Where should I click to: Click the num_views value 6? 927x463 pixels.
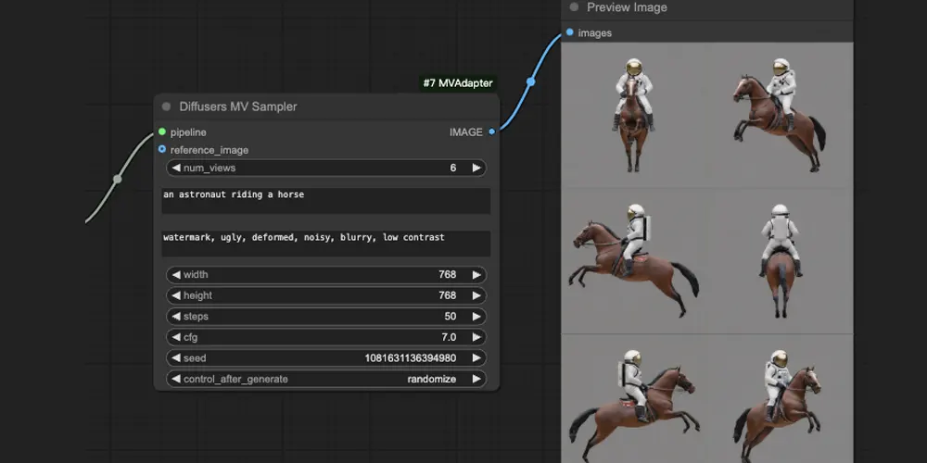453,168
